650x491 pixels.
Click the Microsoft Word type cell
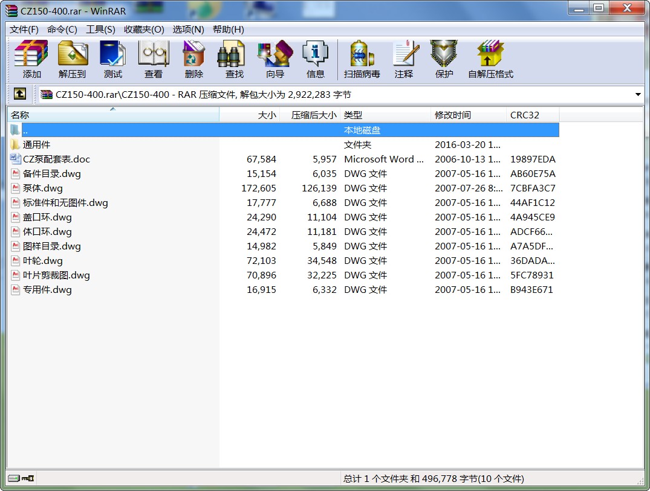[384, 159]
